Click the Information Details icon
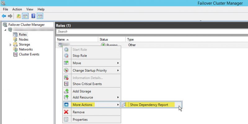248x124 pixels. tap(66, 78)
